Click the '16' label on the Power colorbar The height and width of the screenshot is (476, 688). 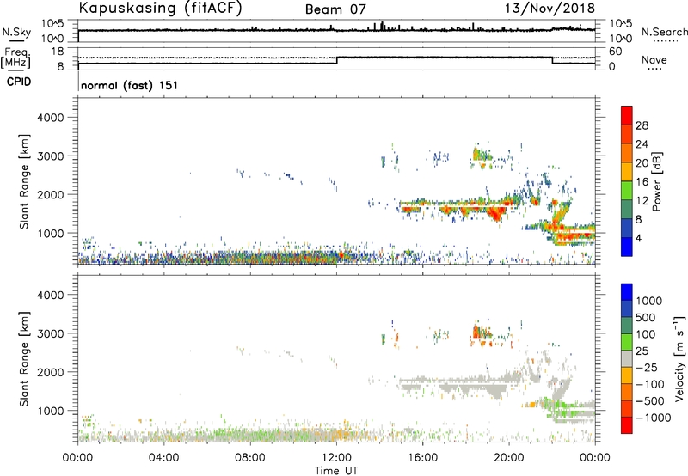(x=642, y=182)
